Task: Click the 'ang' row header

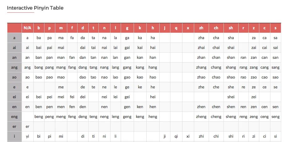Action: pos(14,67)
